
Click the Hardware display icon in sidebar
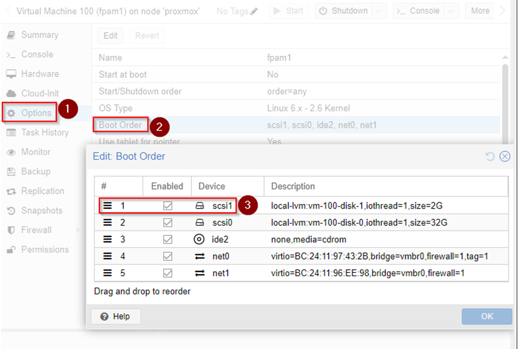coord(11,74)
